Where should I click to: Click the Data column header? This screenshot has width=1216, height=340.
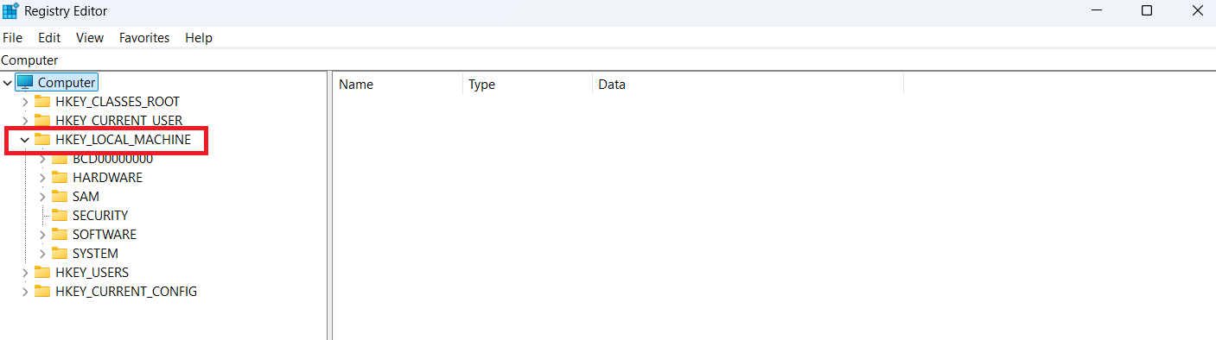748,85
